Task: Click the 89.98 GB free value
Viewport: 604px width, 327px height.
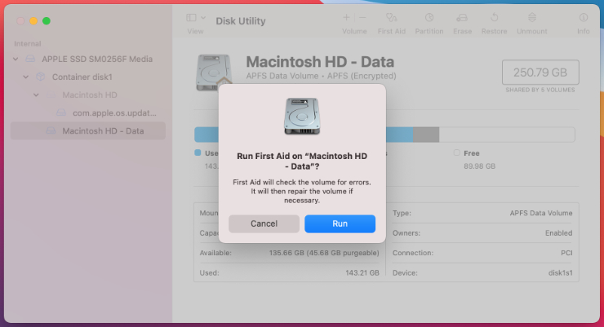Action: point(480,166)
